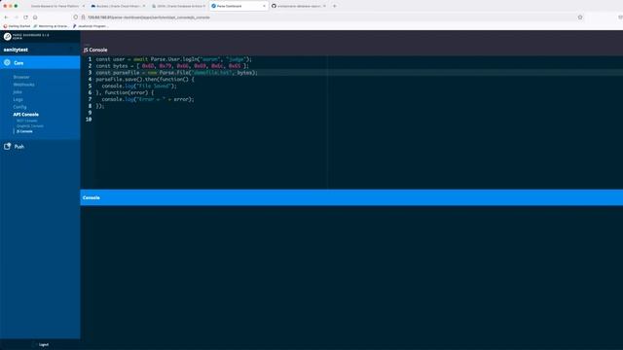Select the sanitytest app name

[16, 50]
